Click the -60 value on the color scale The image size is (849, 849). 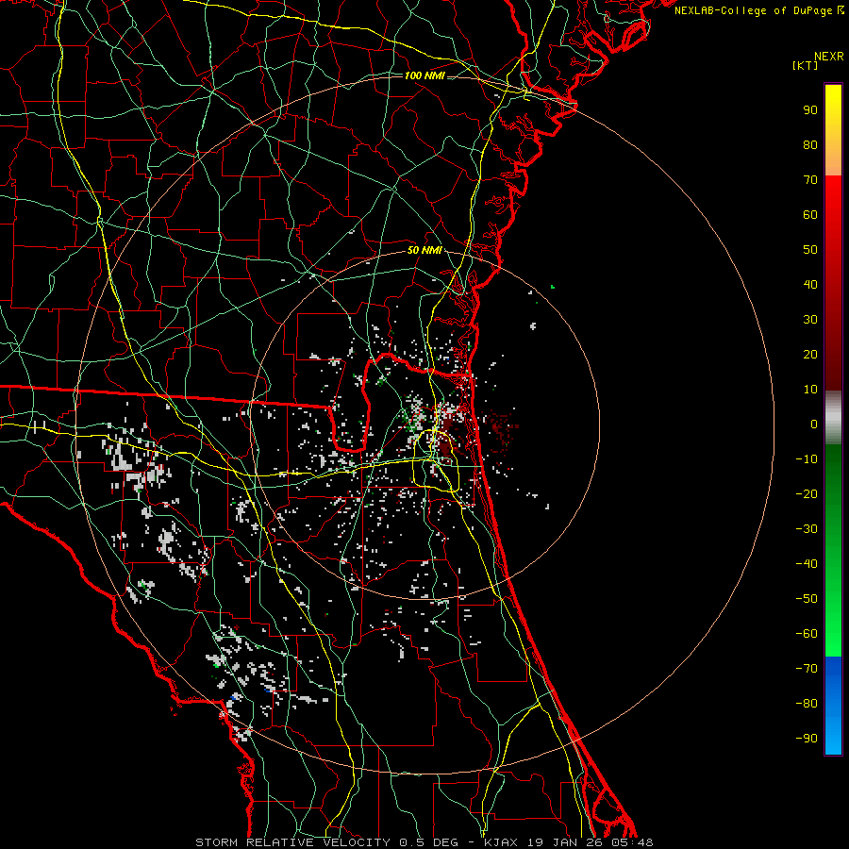807,634
